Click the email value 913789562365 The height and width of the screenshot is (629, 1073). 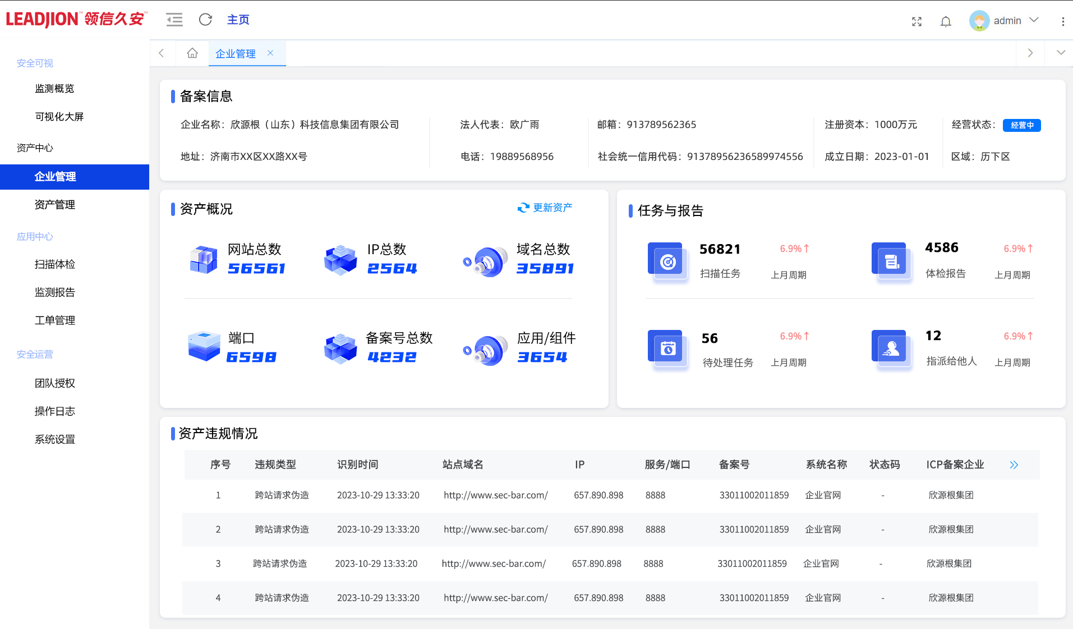661,125
